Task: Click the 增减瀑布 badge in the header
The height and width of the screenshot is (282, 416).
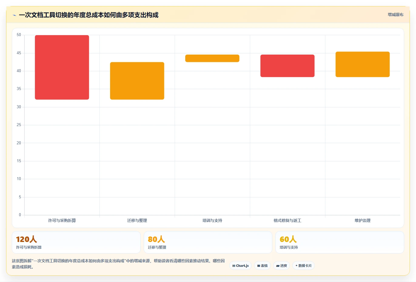Action: click(395, 15)
